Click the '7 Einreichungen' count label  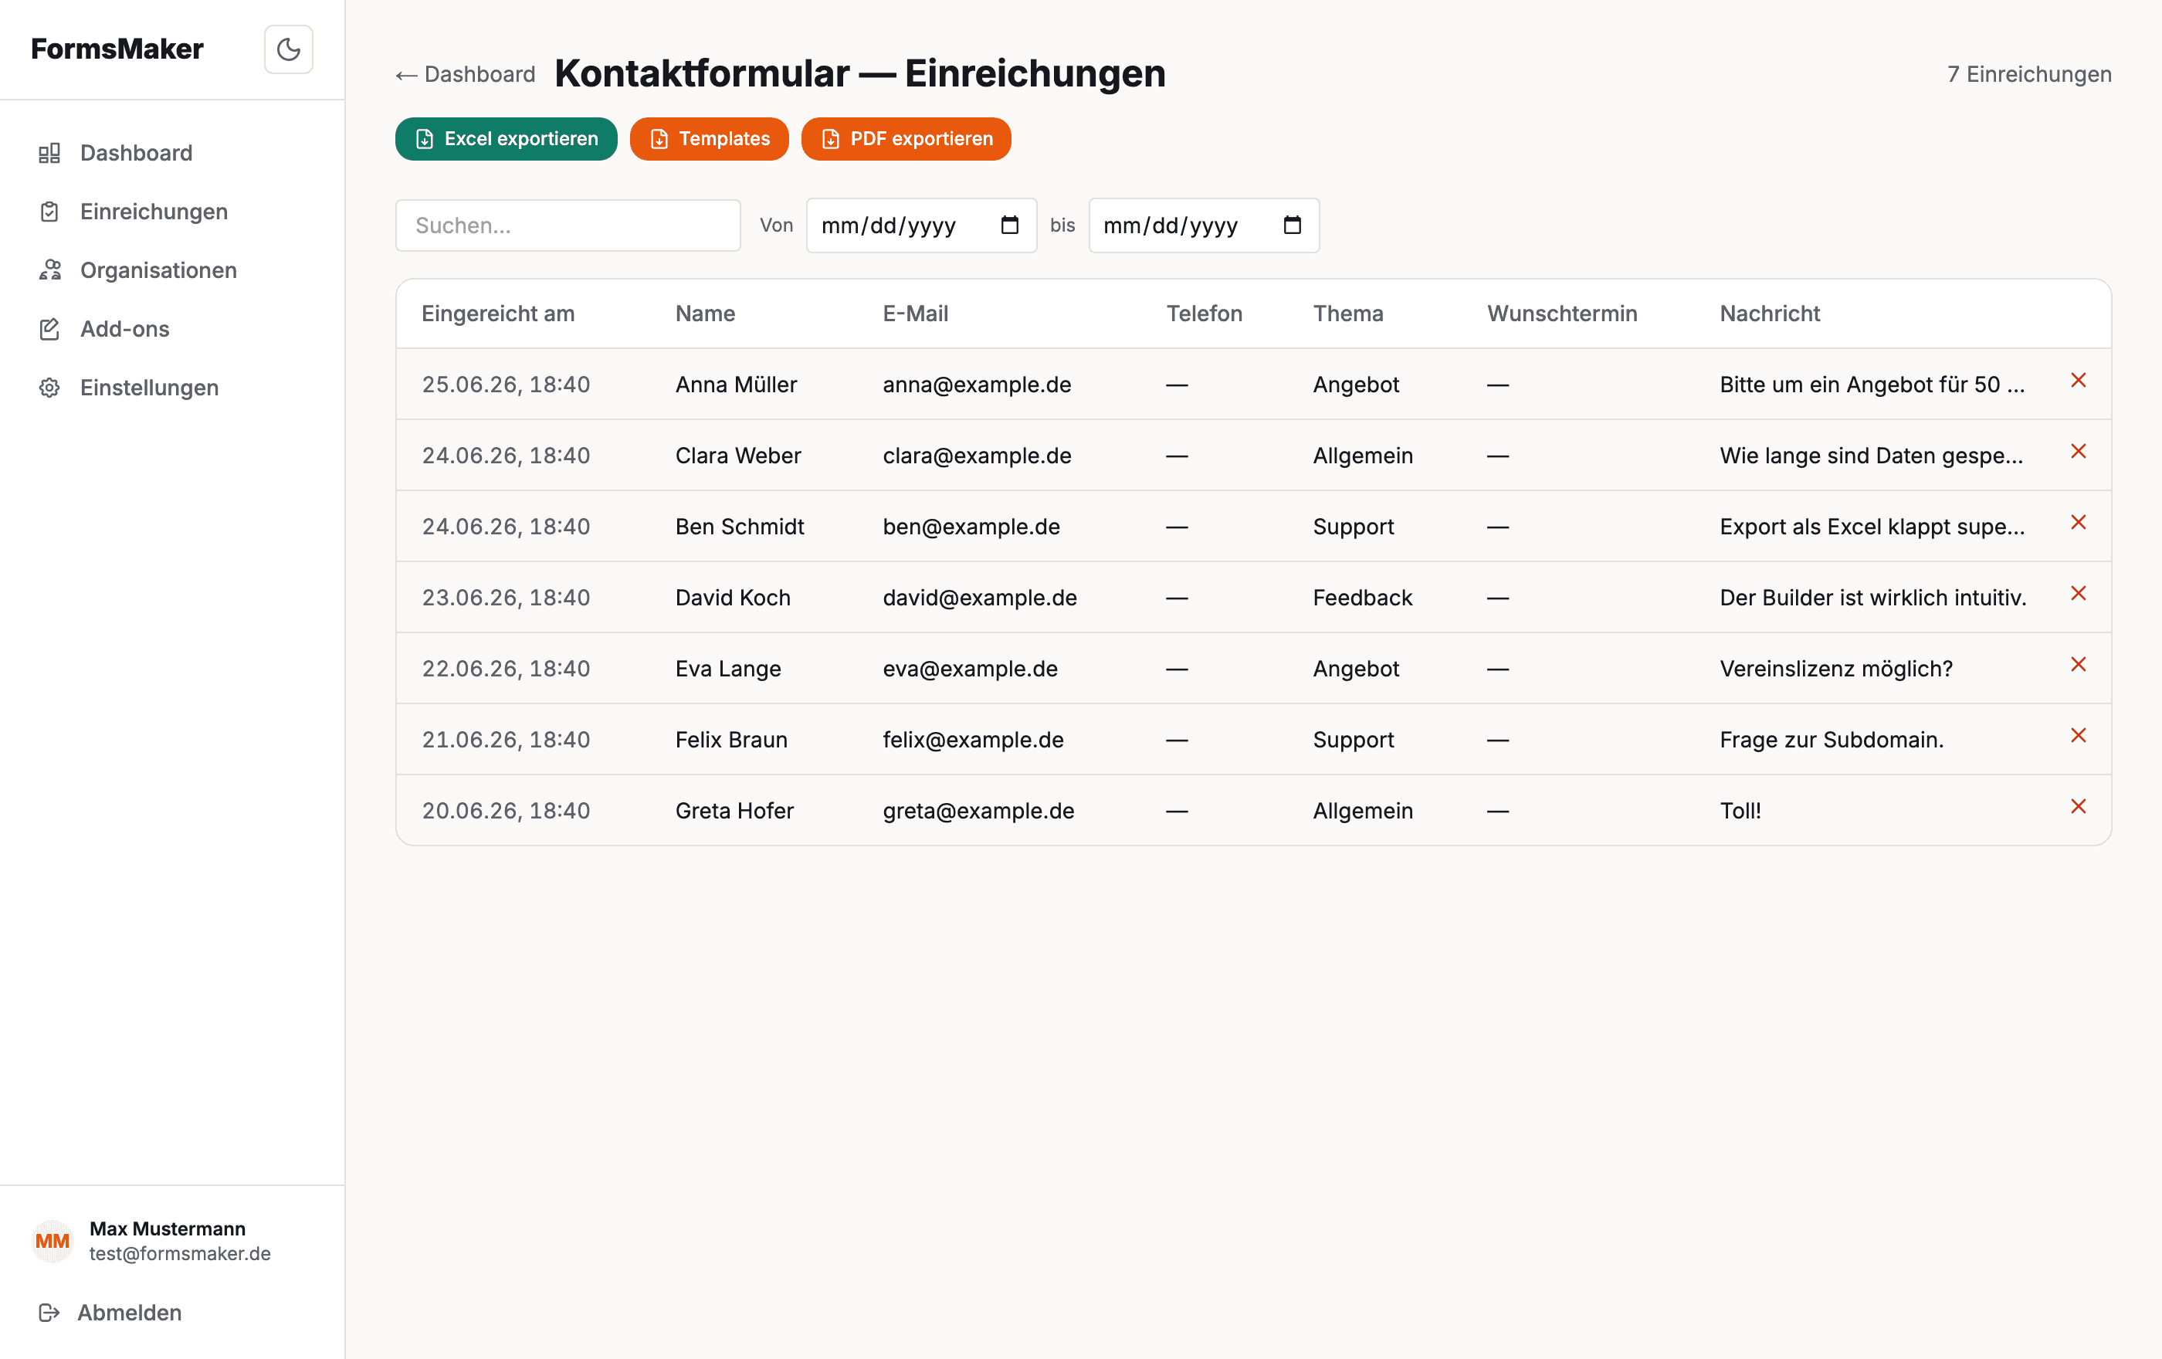click(2028, 73)
